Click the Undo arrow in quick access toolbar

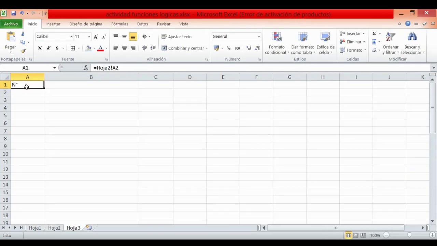coord(22,14)
